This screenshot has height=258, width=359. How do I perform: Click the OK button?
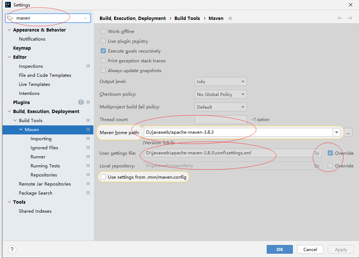coord(279,249)
